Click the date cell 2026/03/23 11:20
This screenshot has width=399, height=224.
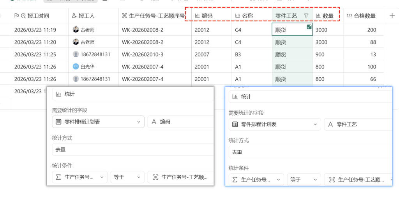pyautogui.click(x=40, y=42)
